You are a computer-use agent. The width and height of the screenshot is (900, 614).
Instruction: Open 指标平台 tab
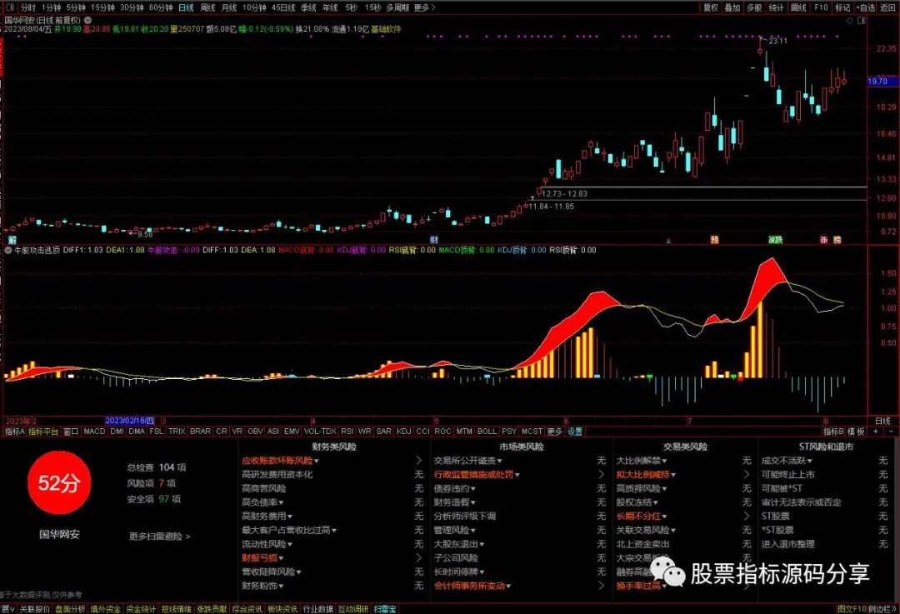coord(43,432)
